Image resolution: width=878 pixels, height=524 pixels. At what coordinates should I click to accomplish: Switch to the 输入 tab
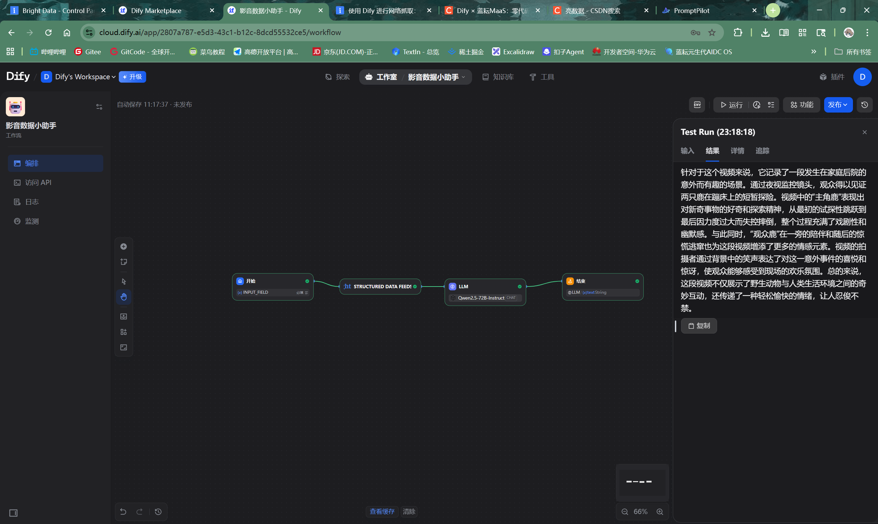(687, 151)
